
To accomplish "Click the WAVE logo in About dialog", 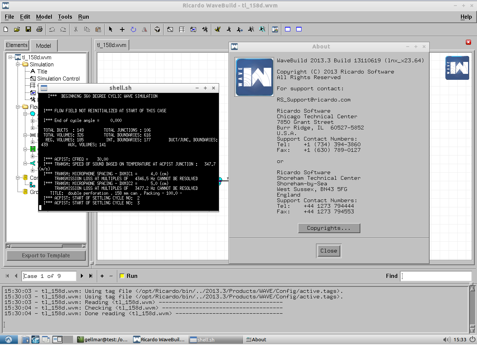I will [x=254, y=77].
